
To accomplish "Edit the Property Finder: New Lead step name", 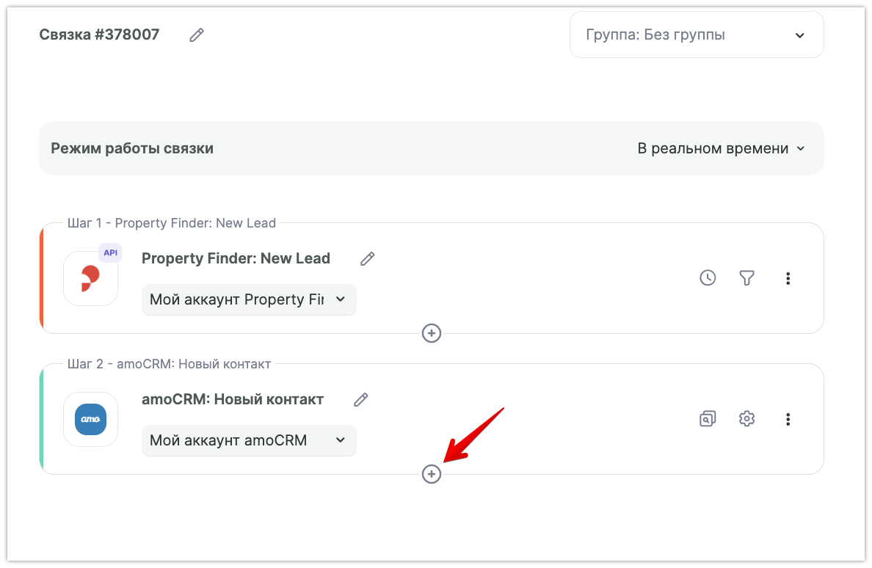I will [367, 258].
